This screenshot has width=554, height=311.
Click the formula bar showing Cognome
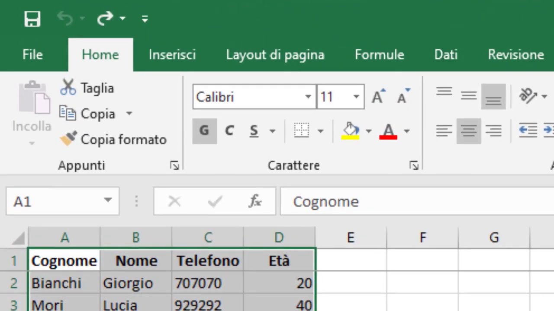tap(417, 201)
